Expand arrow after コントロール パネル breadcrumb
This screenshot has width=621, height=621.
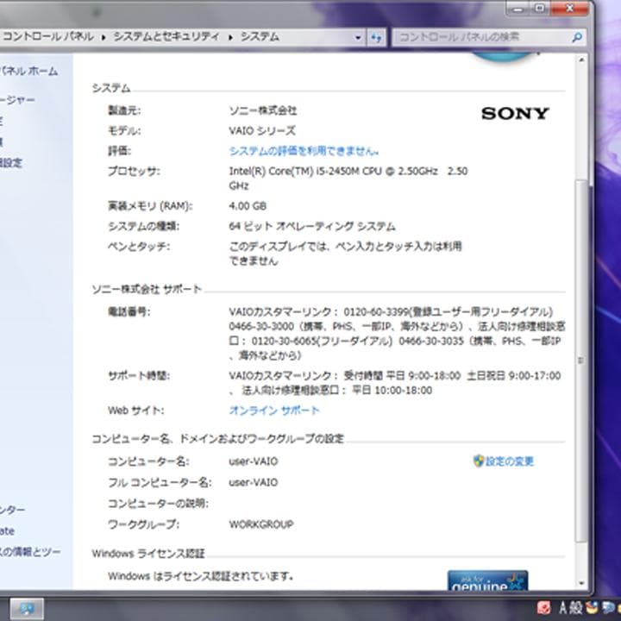tap(103, 37)
